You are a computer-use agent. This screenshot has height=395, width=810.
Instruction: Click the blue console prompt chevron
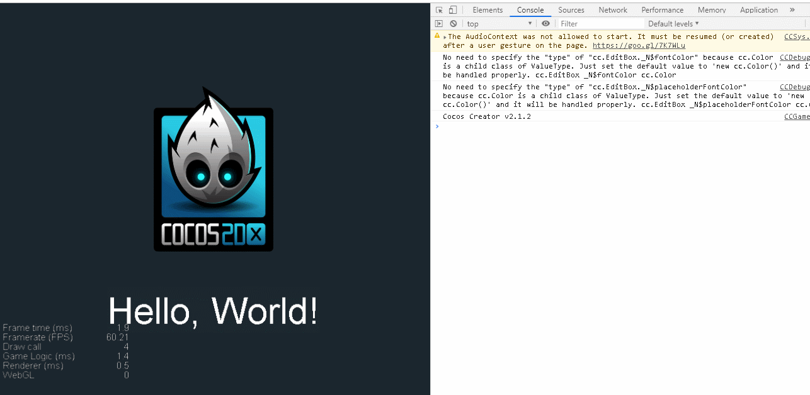(x=437, y=126)
